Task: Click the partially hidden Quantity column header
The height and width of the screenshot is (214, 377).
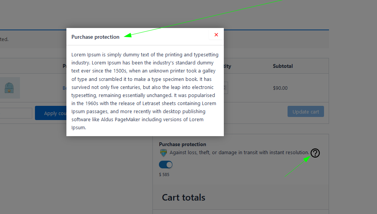Action: (x=227, y=66)
